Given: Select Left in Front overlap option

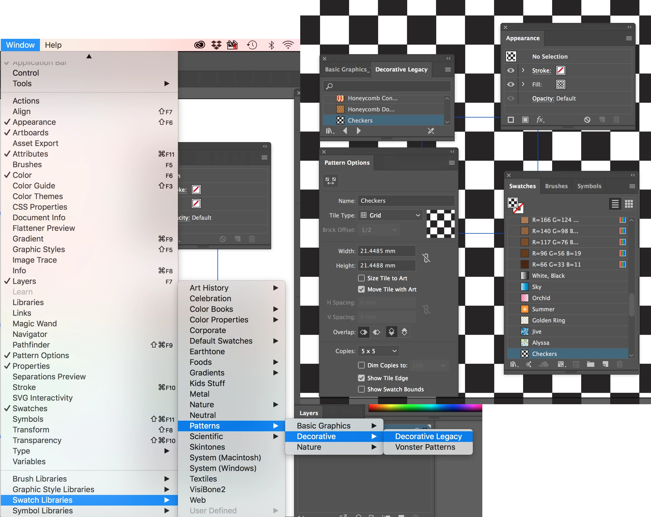Looking at the screenshot, I should [364, 332].
